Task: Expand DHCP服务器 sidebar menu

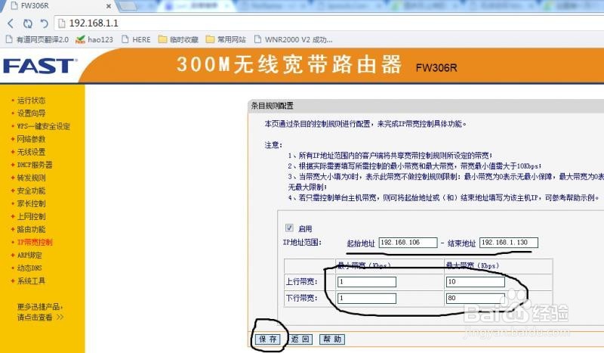Action: tap(35, 165)
